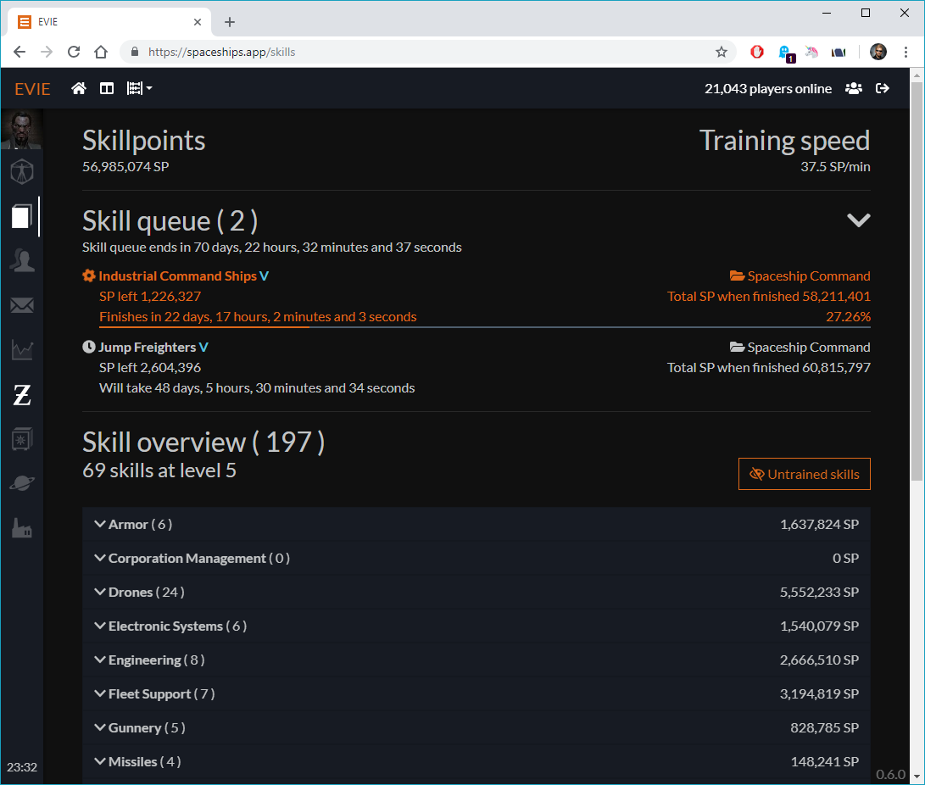Screen dimensions: 925x785
Task: Close the EVIE browser tab
Action: 198,22
